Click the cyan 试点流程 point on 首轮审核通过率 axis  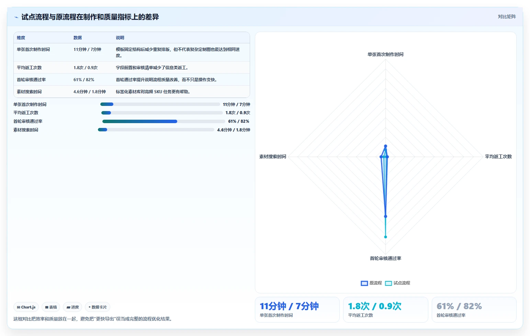(385, 237)
